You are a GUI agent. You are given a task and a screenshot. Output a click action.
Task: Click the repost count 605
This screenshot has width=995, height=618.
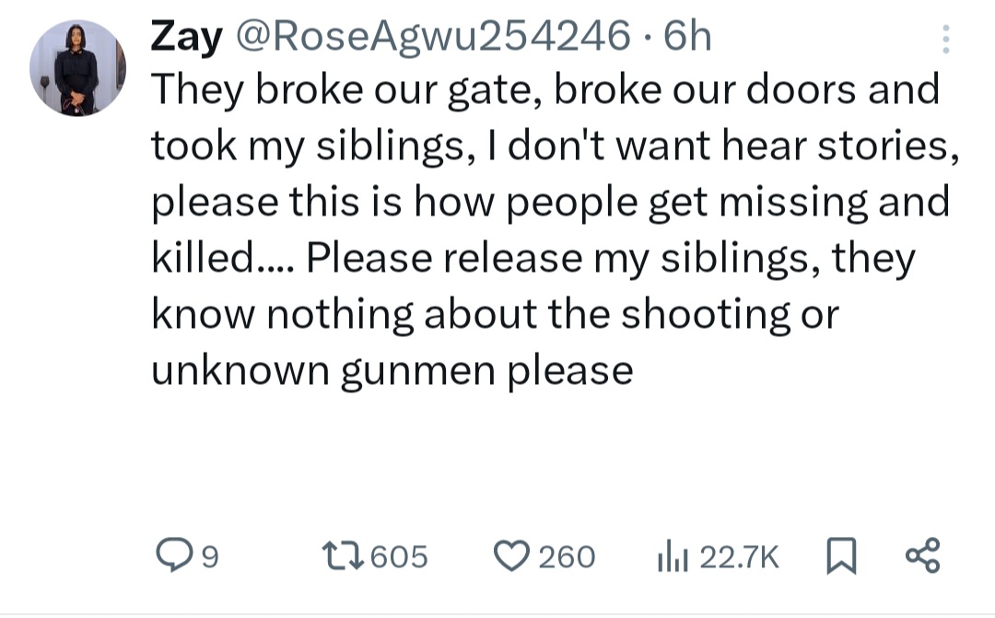[x=399, y=556]
